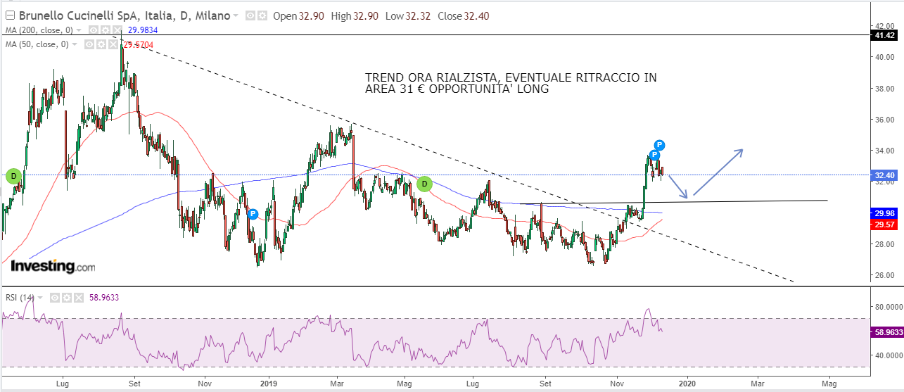Toggle MA 50 visibility eye icon
Screen dimensions: 904x392
[x=89, y=44]
